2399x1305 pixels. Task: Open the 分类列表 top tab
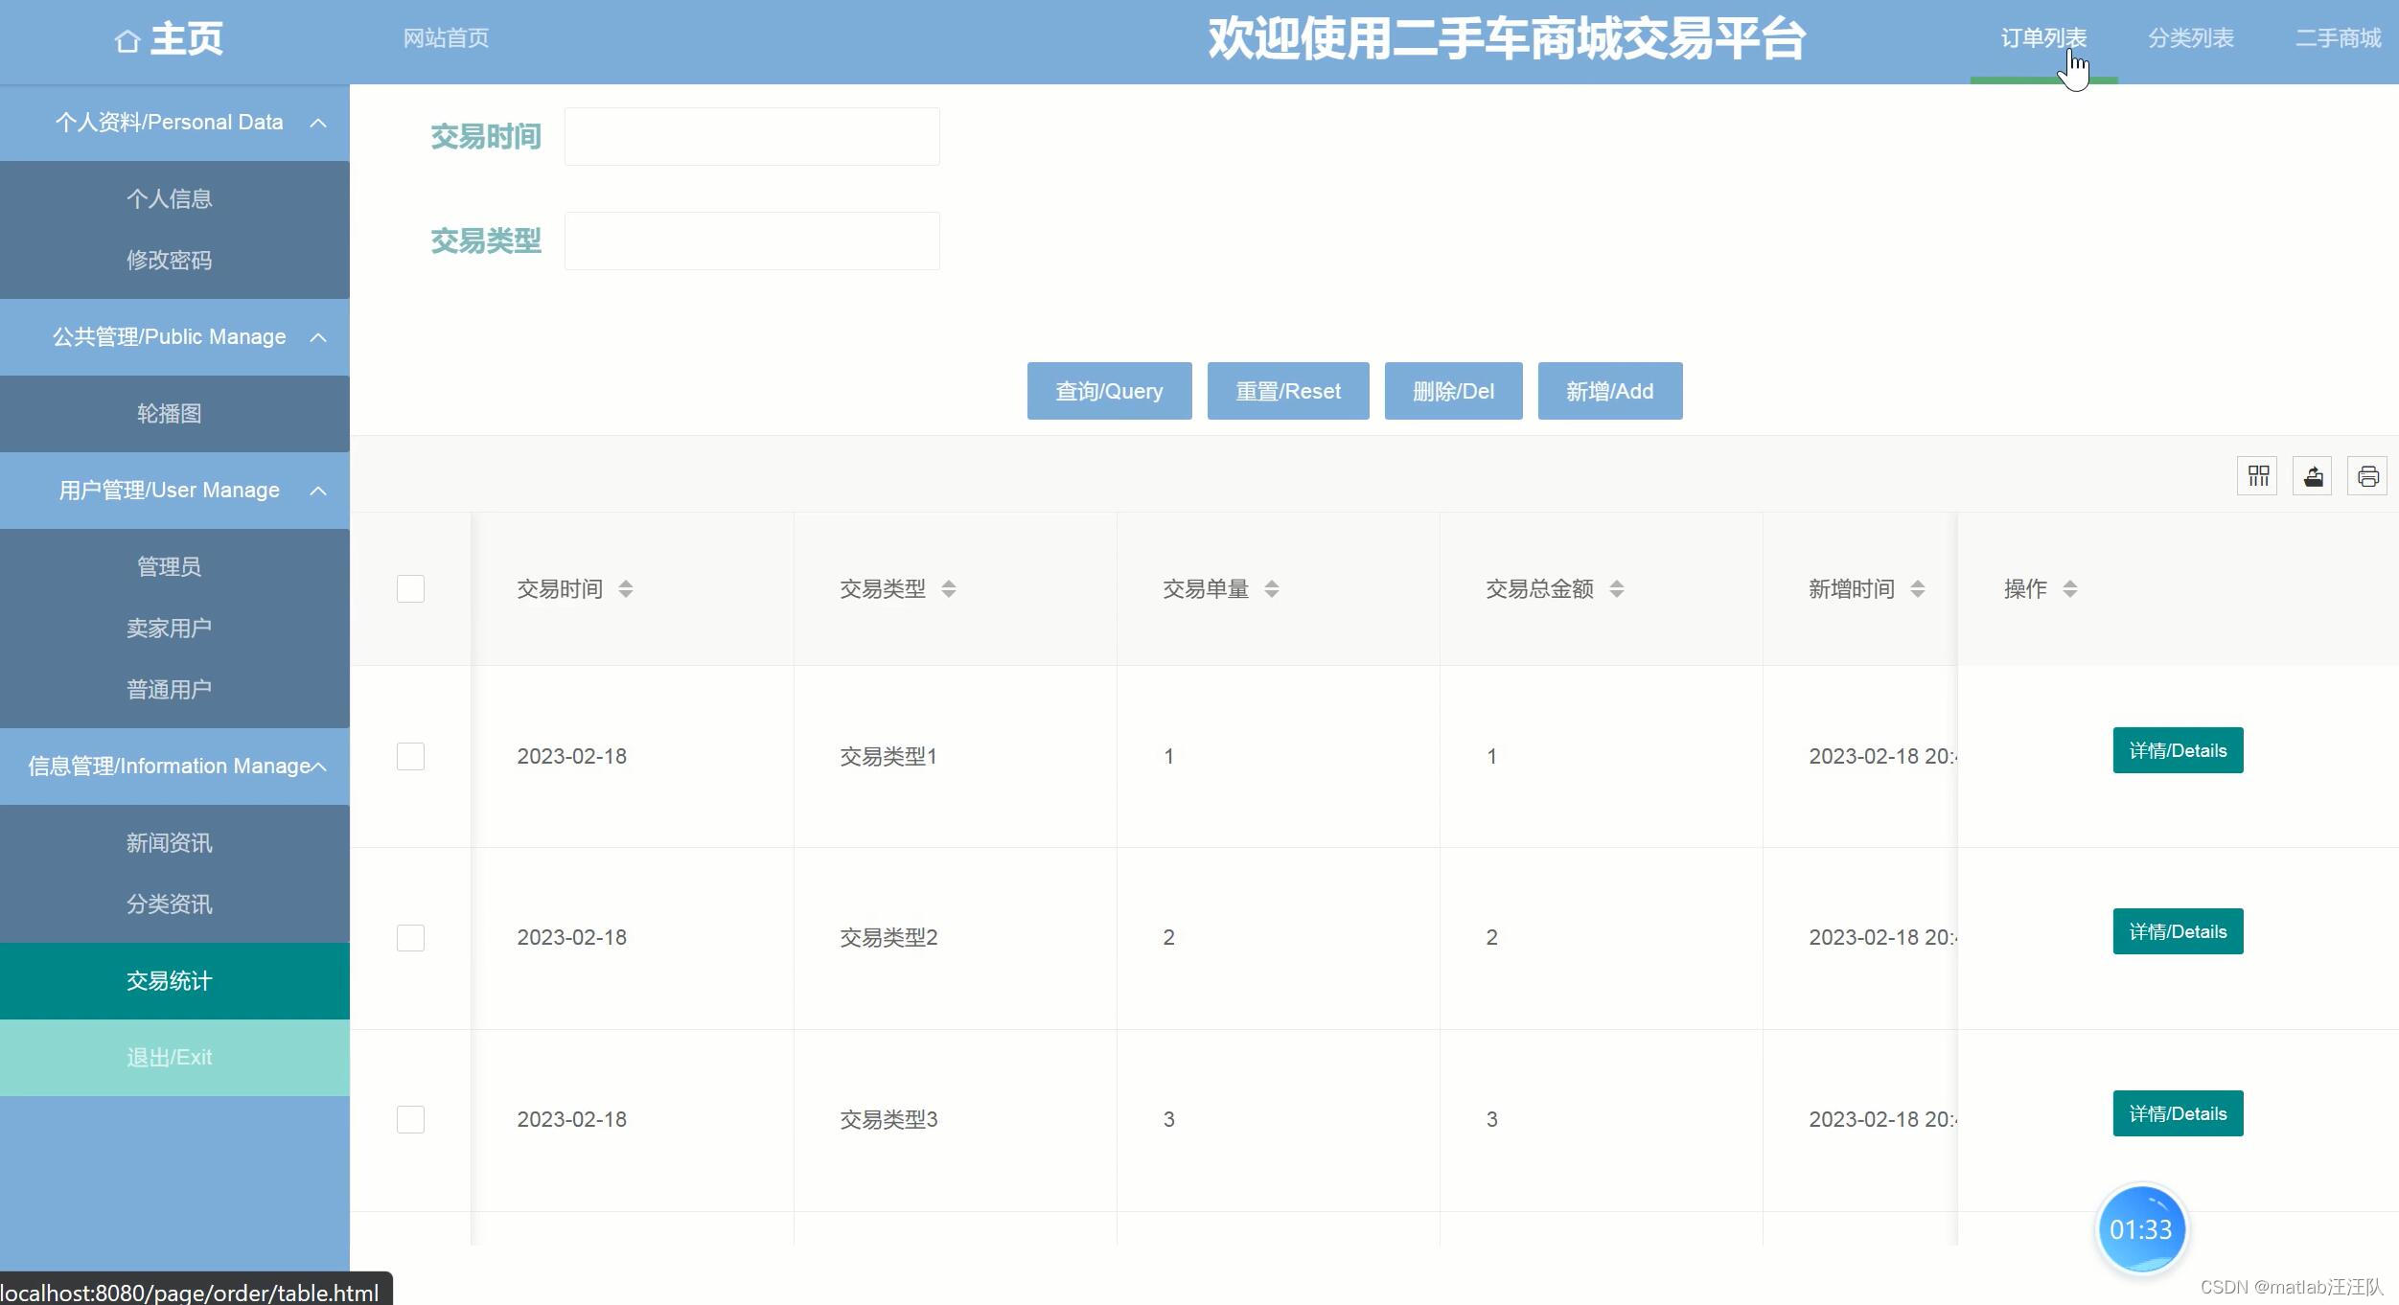tap(2191, 38)
